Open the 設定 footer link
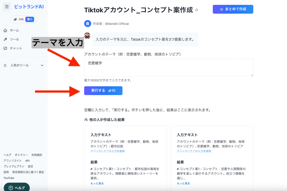This screenshot has width=287, height=191. [x=31, y=166]
